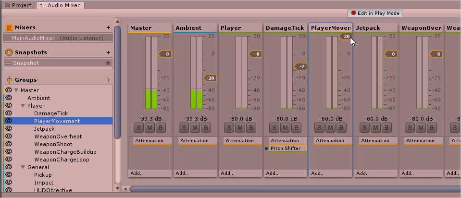Bypass effects on the WeaponOverheat channel
This screenshot has height=198, width=461.
432,128
